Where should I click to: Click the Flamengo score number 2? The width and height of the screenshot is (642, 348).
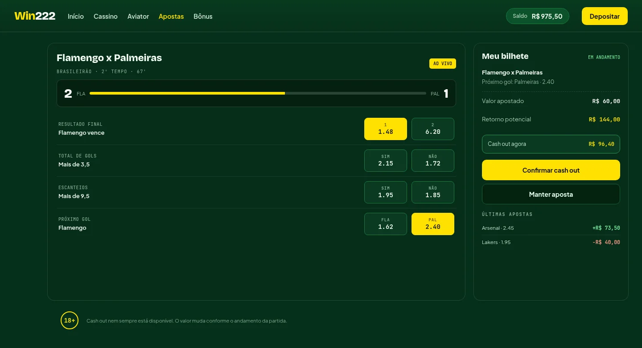(68, 93)
